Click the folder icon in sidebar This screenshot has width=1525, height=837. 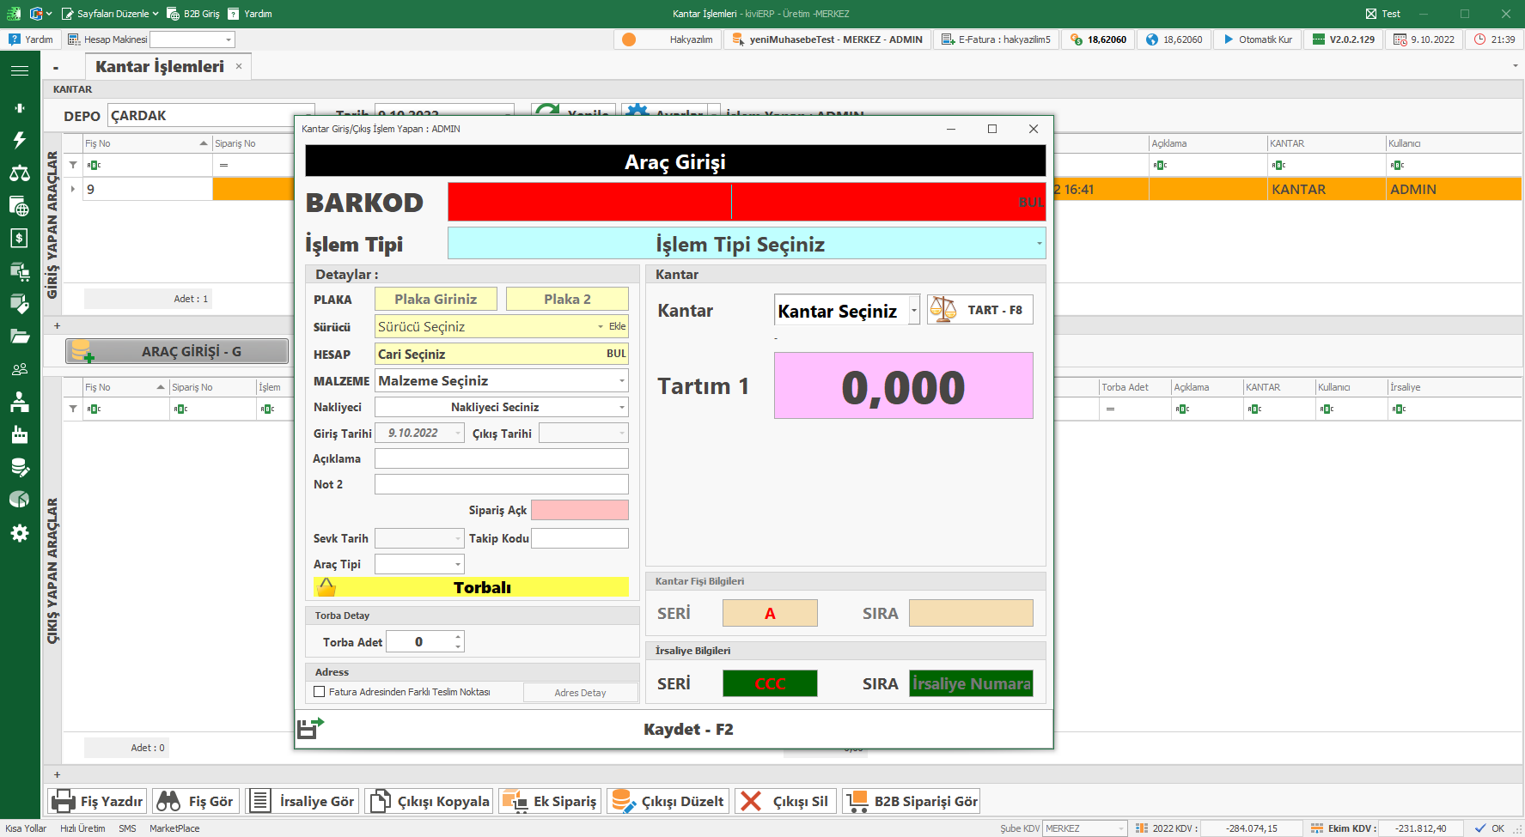click(19, 337)
